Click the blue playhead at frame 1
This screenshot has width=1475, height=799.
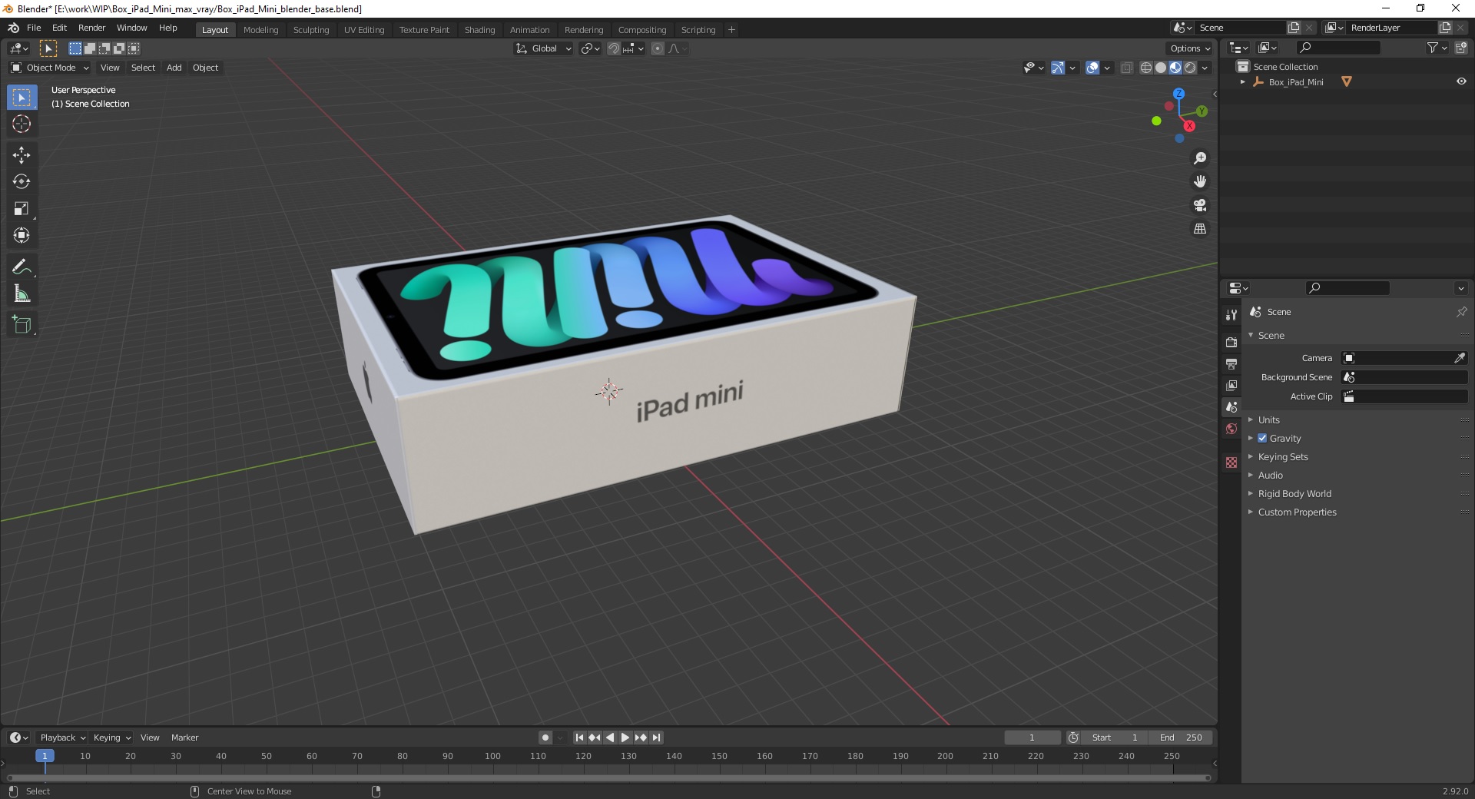point(45,756)
